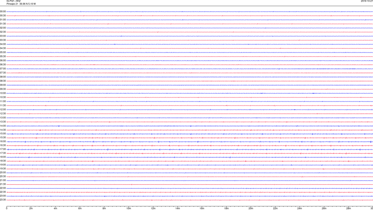The image size is (373, 210).
Task: Pick the 02:00 time label
Action: (3, 28)
